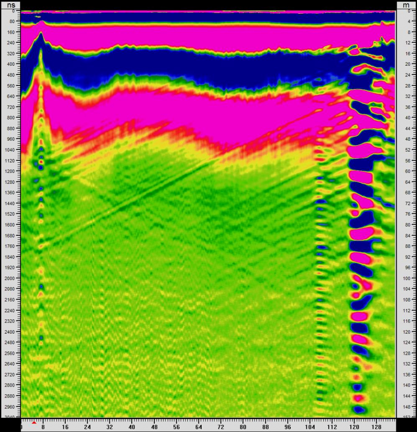Click the "ns" label above the time axis
The height and width of the screenshot is (432, 417).
(x=10, y=4)
